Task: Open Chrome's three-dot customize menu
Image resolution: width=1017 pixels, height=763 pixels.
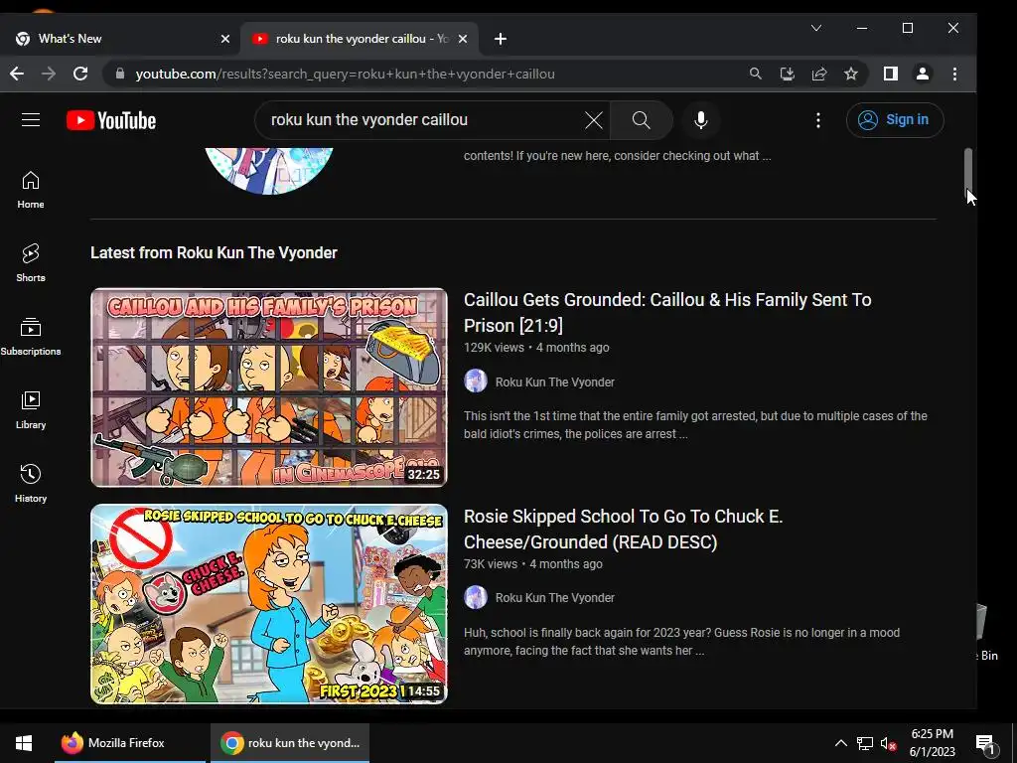Action: tap(954, 74)
